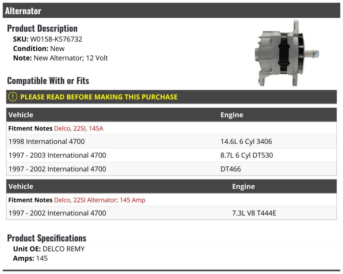The image size is (343, 274).
Task: Click the red 'Delco, 22SI, 145A' fitment note
Action: pos(79,128)
